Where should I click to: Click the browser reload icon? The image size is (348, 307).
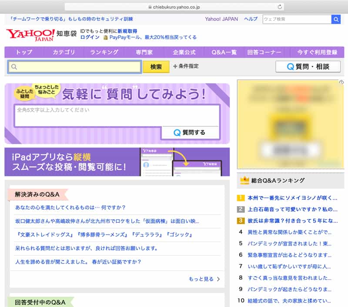click(280, 7)
